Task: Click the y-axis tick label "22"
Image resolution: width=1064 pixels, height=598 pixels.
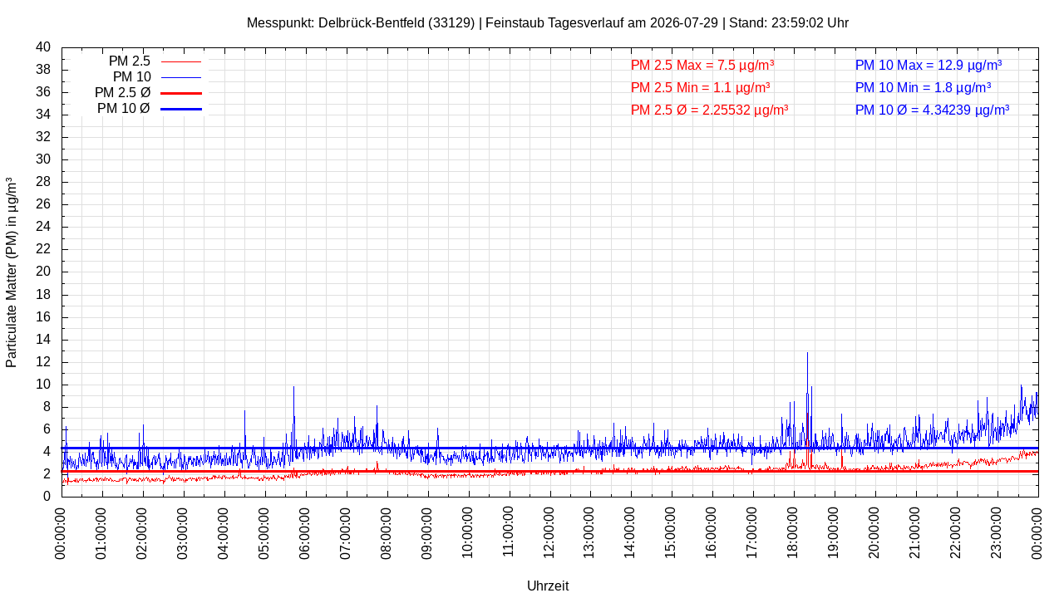Action: pyautogui.click(x=43, y=249)
